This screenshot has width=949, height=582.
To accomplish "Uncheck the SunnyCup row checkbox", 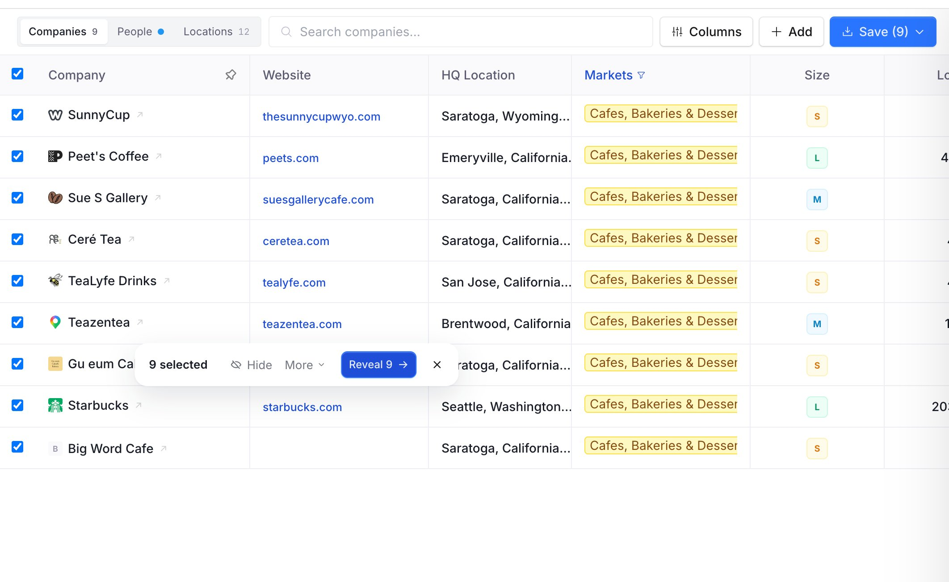I will pos(17,115).
